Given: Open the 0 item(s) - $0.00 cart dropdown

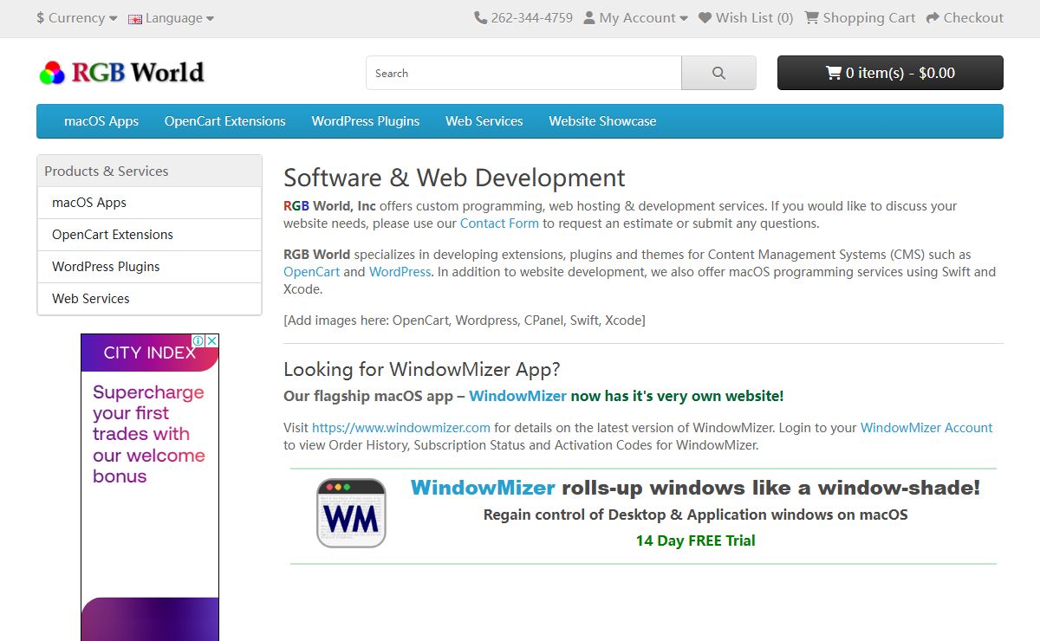Looking at the screenshot, I should tap(890, 73).
